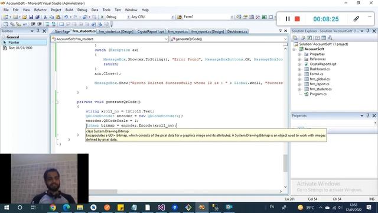Open the Build menu
378x213 pixels.
(x=69, y=10)
